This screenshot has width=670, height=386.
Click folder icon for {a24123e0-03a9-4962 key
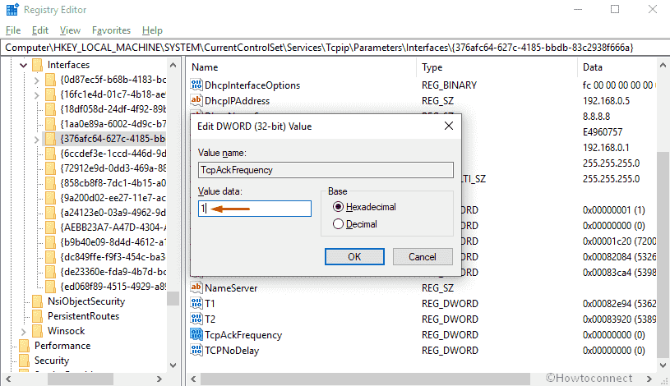[x=50, y=213]
